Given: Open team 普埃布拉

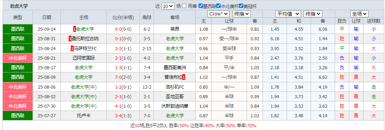Looking at the screenshot, I should pyautogui.click(x=173, y=77).
